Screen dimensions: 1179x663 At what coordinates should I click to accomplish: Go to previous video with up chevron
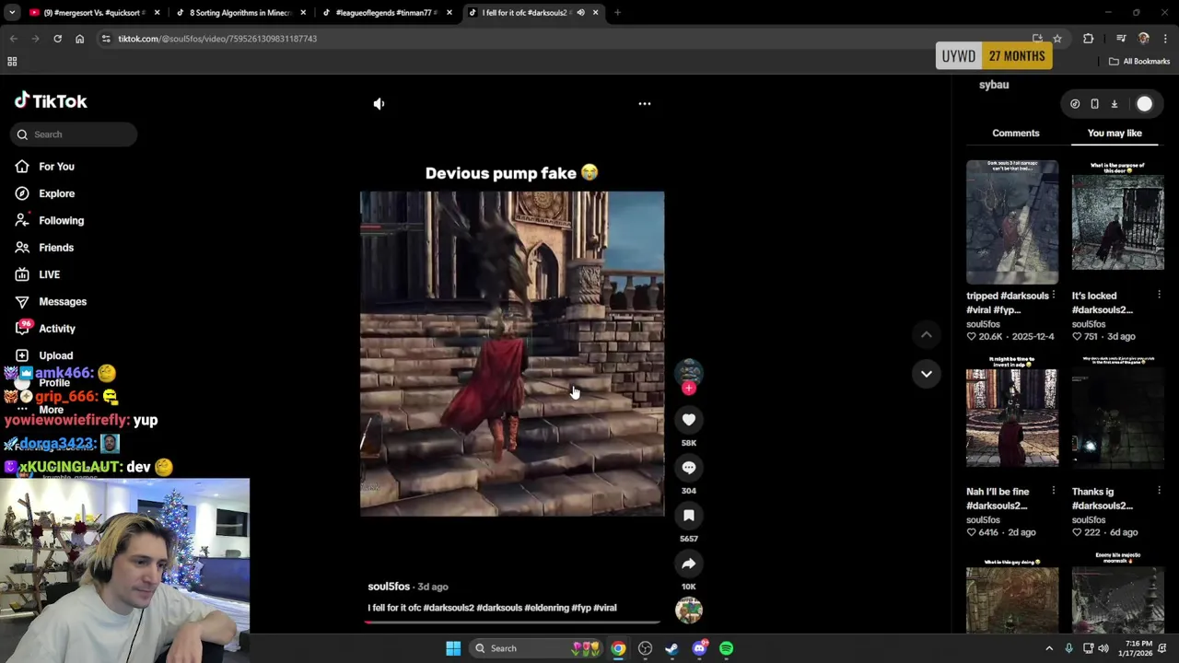(x=927, y=335)
